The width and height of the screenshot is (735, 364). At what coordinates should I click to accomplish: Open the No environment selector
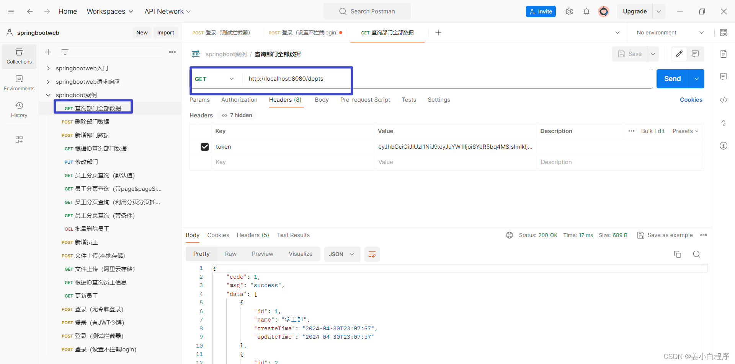669,32
